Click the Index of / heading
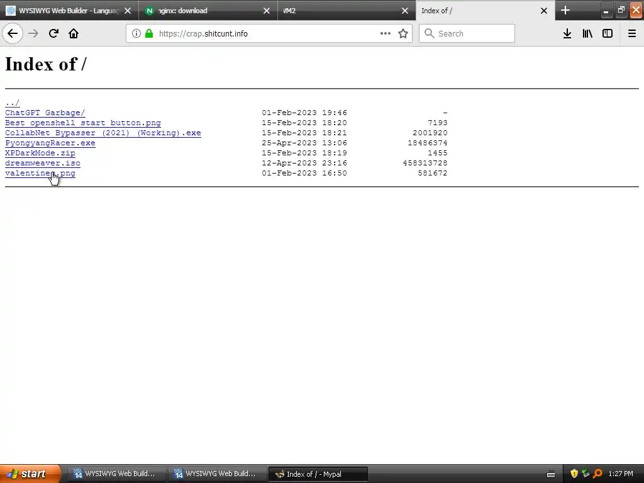This screenshot has width=644, height=483. (45, 64)
